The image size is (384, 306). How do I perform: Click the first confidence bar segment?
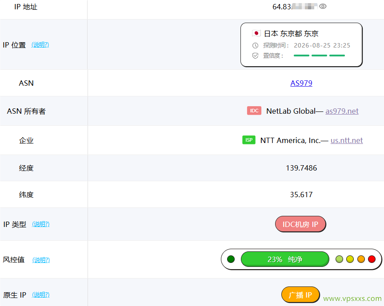301,56
